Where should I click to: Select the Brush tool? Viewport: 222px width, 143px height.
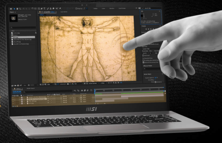pos(48,9)
